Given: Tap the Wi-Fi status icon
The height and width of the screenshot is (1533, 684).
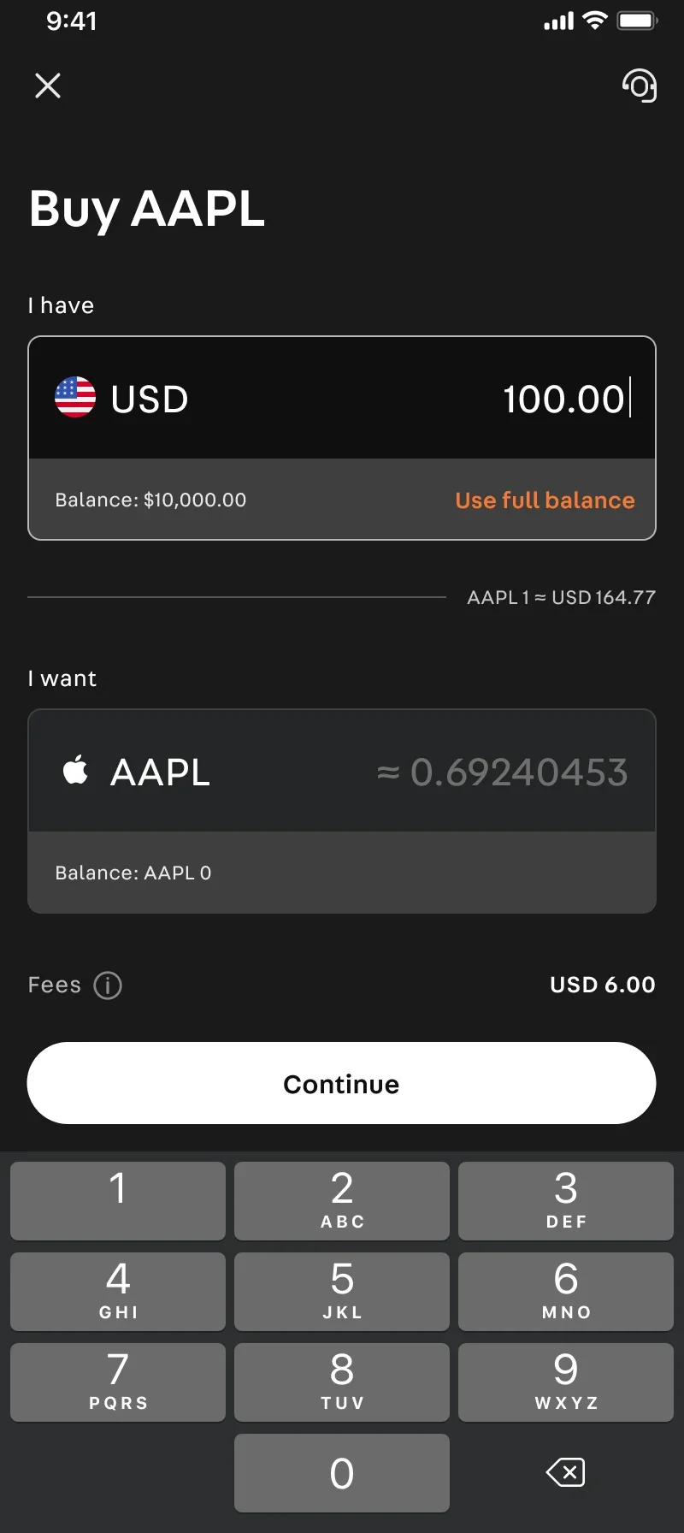Looking at the screenshot, I should pyautogui.click(x=594, y=21).
